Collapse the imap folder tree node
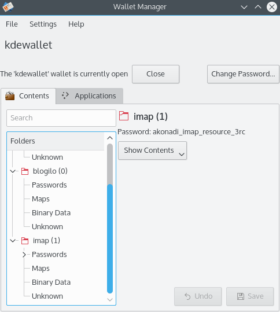Screen dimensions: 280x312 pos(13,241)
